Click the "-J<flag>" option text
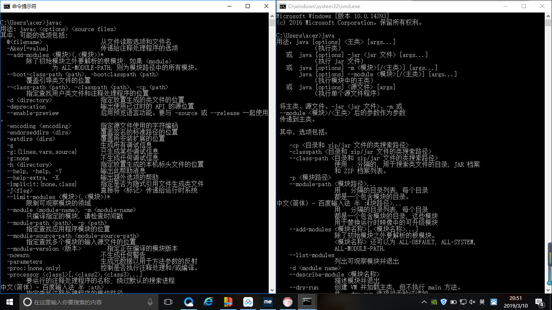552x310 pixels. point(20,191)
